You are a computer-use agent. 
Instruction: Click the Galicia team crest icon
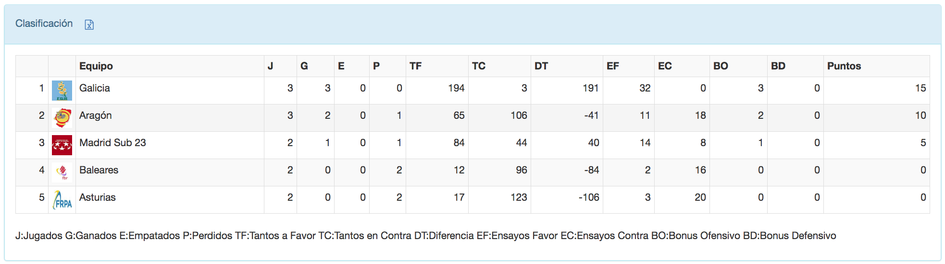(x=62, y=91)
